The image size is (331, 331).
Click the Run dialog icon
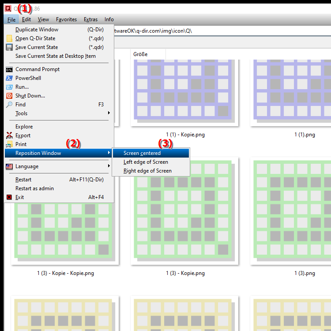(9, 87)
